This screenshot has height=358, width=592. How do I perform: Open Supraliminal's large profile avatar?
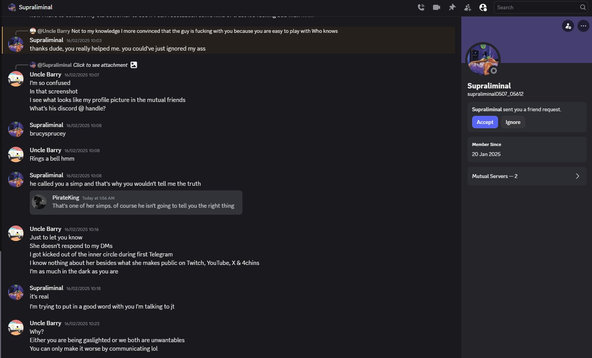pos(483,59)
